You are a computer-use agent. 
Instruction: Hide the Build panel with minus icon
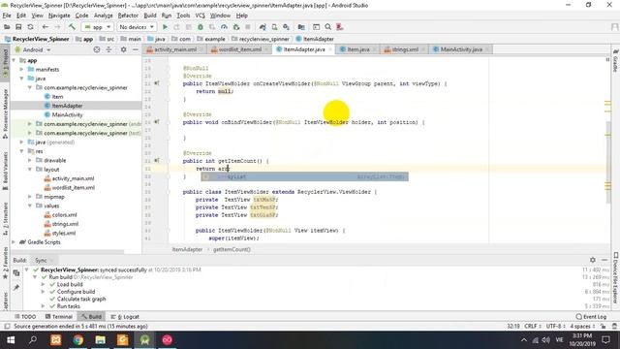[x=604, y=260]
